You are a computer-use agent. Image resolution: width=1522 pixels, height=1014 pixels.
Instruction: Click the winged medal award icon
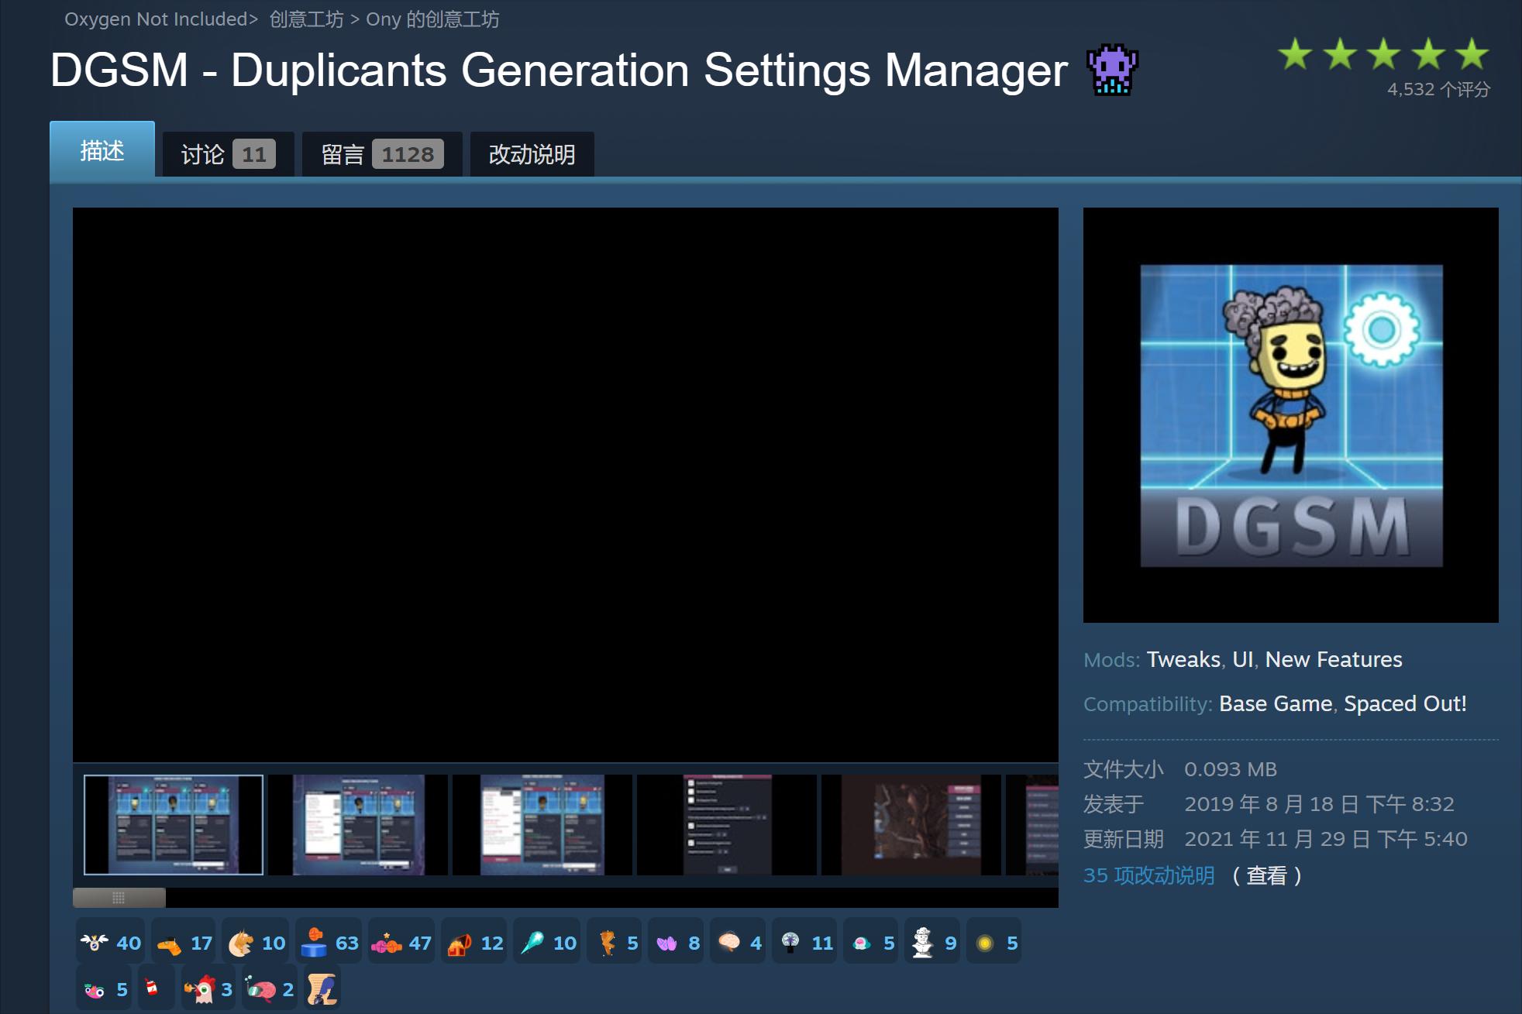tap(95, 943)
